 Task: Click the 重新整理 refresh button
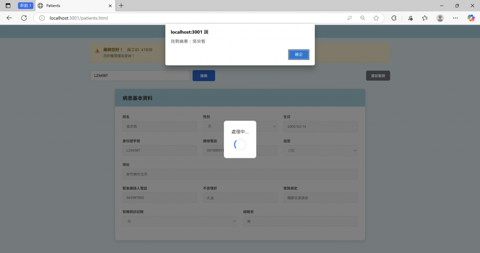(378, 75)
